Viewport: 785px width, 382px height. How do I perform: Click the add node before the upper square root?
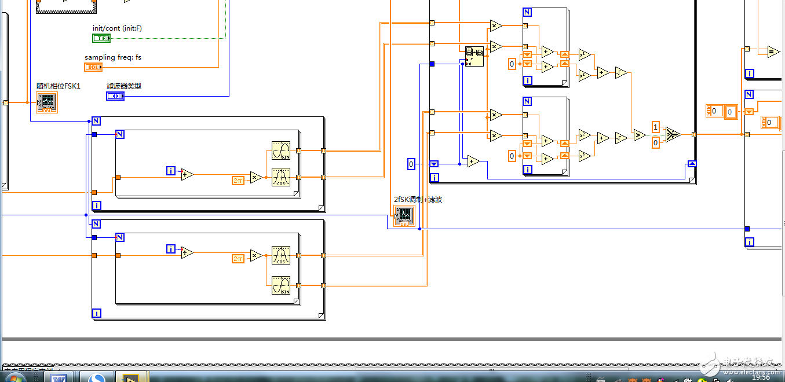[x=603, y=73]
